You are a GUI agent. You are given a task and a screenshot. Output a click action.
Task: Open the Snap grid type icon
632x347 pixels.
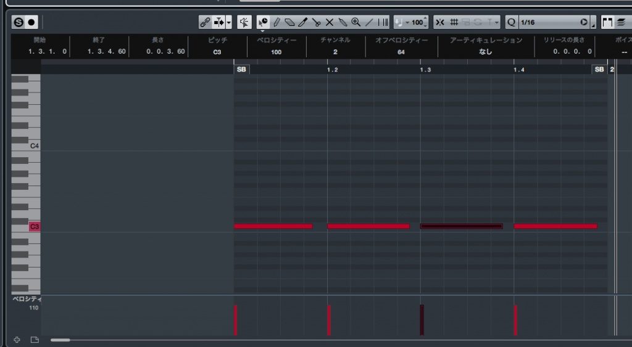454,22
